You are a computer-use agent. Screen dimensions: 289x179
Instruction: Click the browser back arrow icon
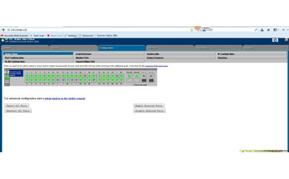click(x=3, y=30)
